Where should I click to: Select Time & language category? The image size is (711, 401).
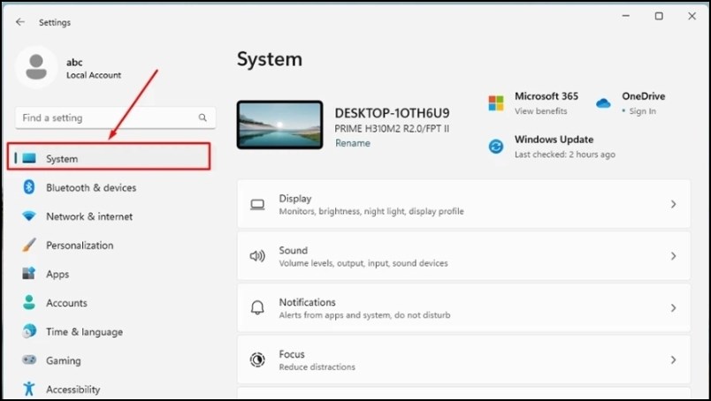[x=84, y=332]
